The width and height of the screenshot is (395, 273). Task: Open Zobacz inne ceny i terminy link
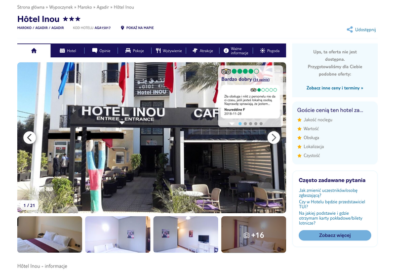click(x=335, y=88)
